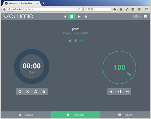Image resolution: width=151 pixels, height=119 pixels.
Task: Toggle the consume/refresh cycle mode icon
Action: tap(36, 92)
